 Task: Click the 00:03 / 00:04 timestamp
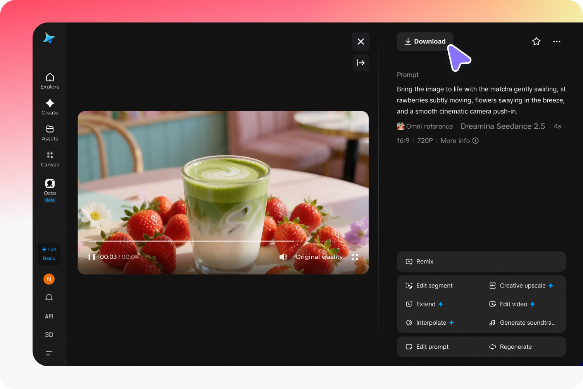tap(119, 257)
